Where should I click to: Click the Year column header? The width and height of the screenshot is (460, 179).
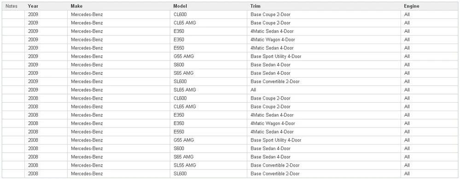coord(46,6)
